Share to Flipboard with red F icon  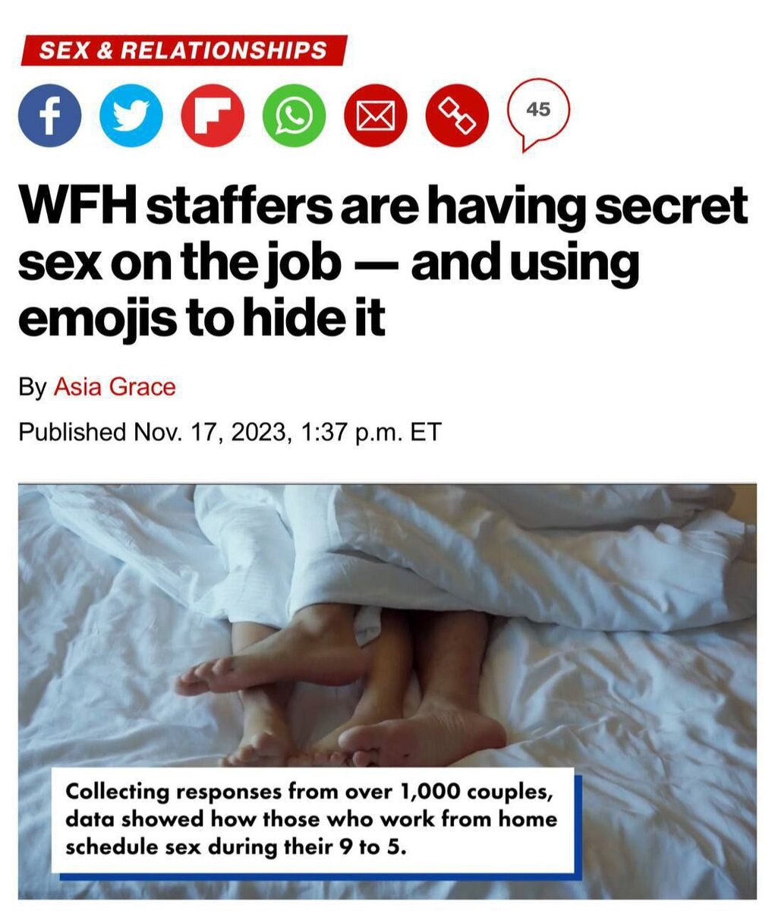coord(213,116)
